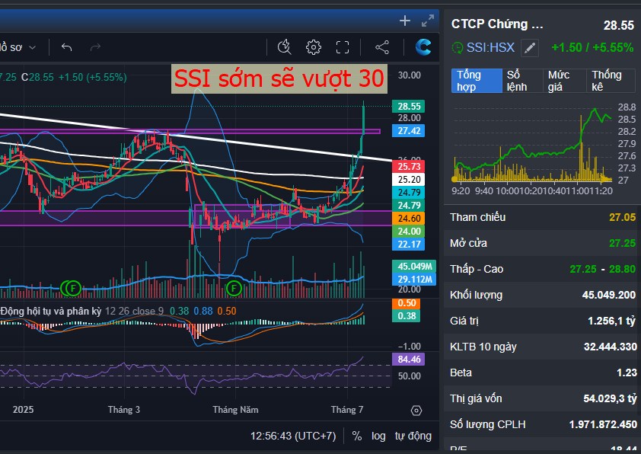Toggle tự động auto scale
Image resolution: width=641 pixels, height=454 pixels.
[413, 436]
